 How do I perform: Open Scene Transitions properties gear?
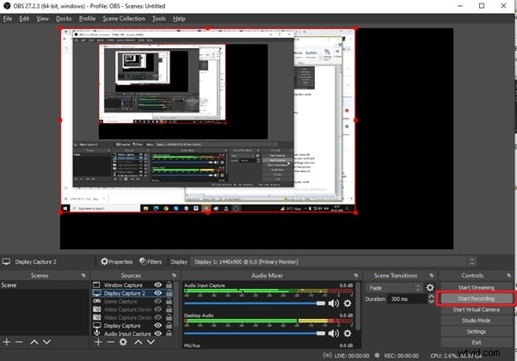[x=430, y=287]
